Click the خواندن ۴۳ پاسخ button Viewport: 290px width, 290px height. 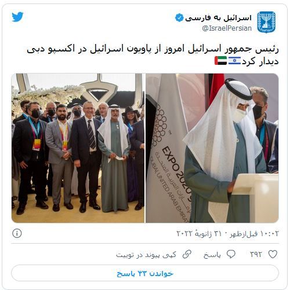point(145,273)
